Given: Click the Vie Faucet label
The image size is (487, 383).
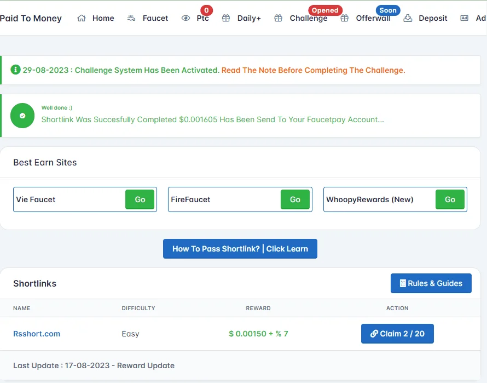Looking at the screenshot, I should (36, 199).
